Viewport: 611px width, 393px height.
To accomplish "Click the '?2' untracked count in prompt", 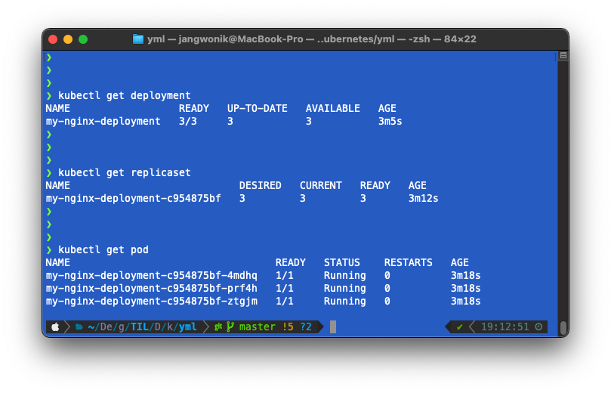I will click(306, 326).
